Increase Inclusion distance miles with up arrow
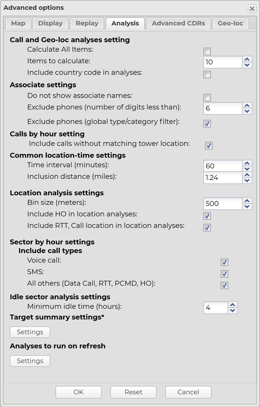 click(247, 175)
